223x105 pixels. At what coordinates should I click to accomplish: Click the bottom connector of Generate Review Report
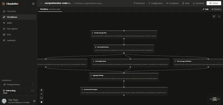click(124, 95)
